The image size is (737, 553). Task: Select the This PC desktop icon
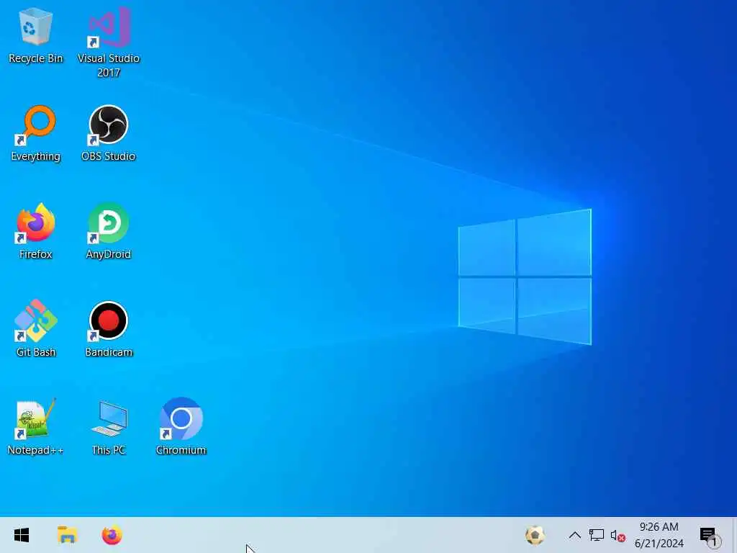(x=109, y=427)
